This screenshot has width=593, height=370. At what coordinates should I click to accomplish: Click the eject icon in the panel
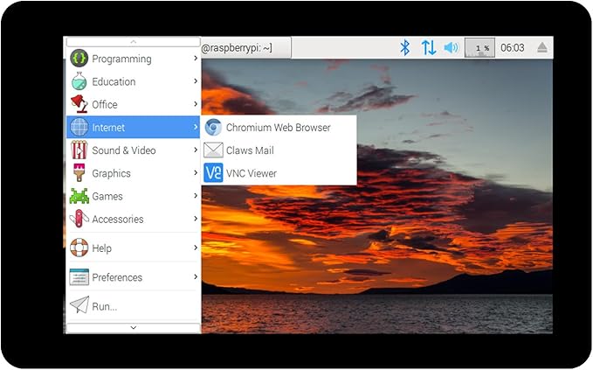542,48
